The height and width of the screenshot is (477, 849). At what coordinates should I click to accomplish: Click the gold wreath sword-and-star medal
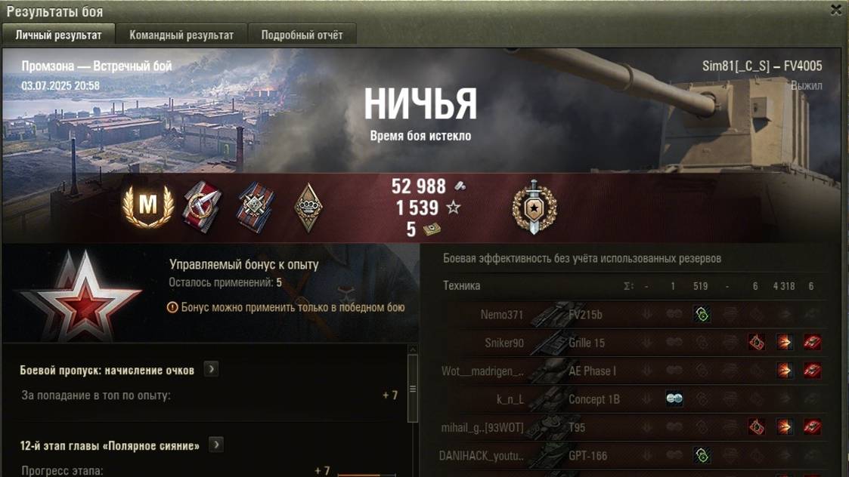pyautogui.click(x=534, y=207)
